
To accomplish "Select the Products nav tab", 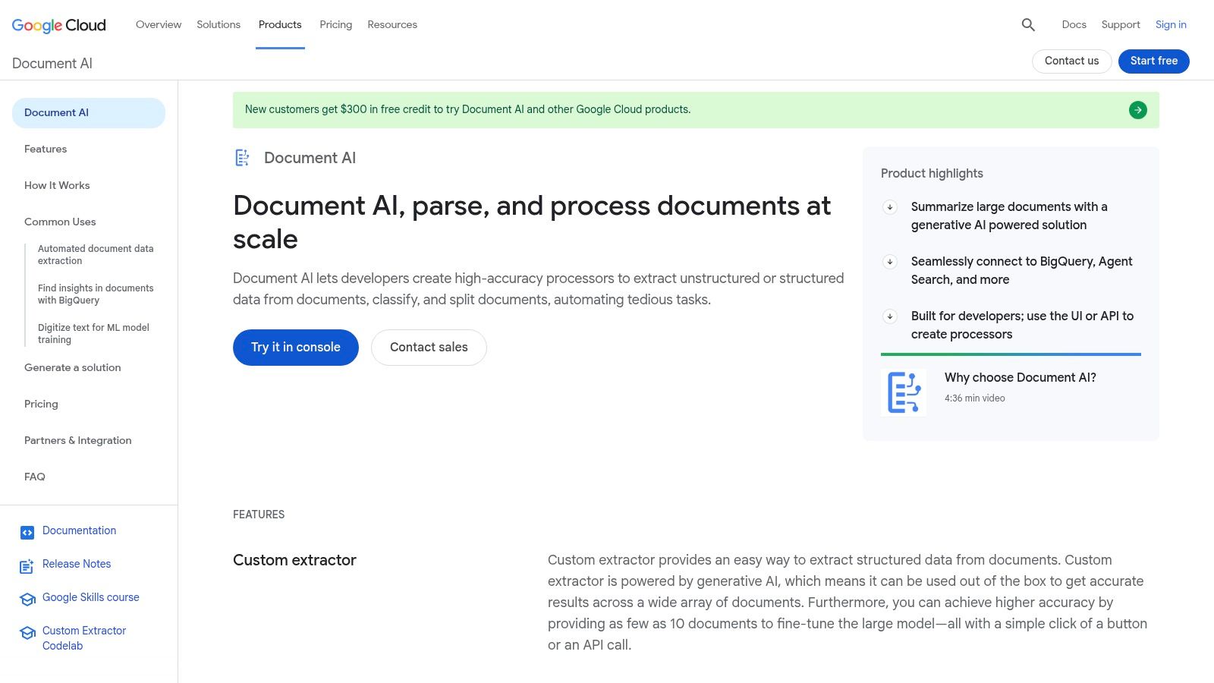I will click(x=280, y=24).
